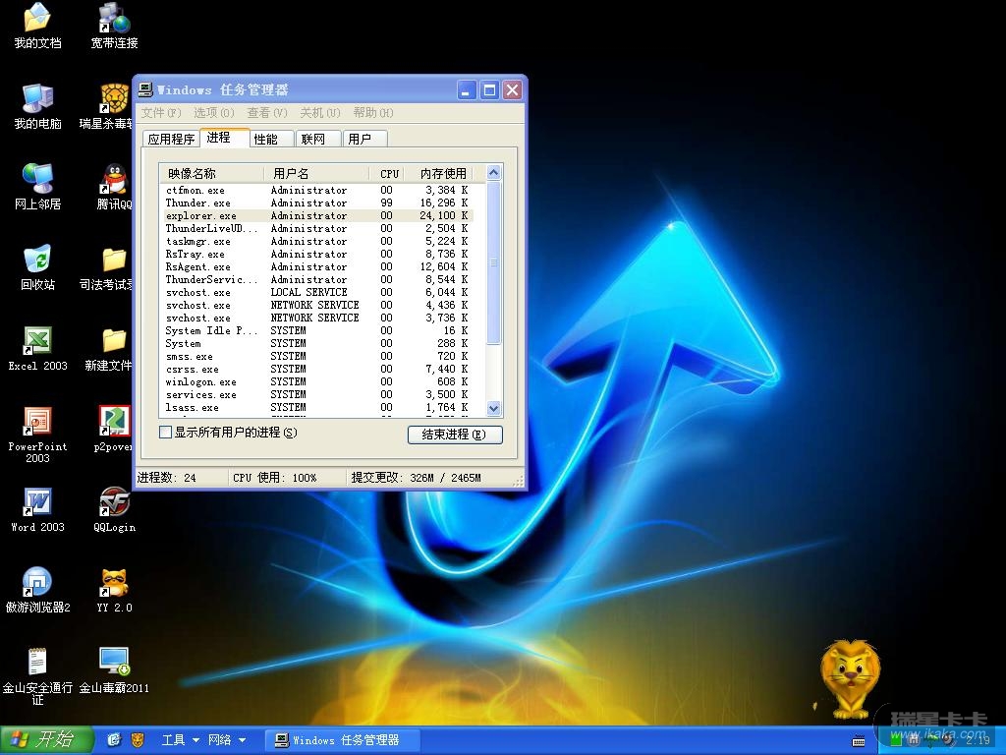Screen dimensions: 1006x755
Task: Expand the 网络 toolbar dropdown on the taskbar
Action: coord(241,739)
